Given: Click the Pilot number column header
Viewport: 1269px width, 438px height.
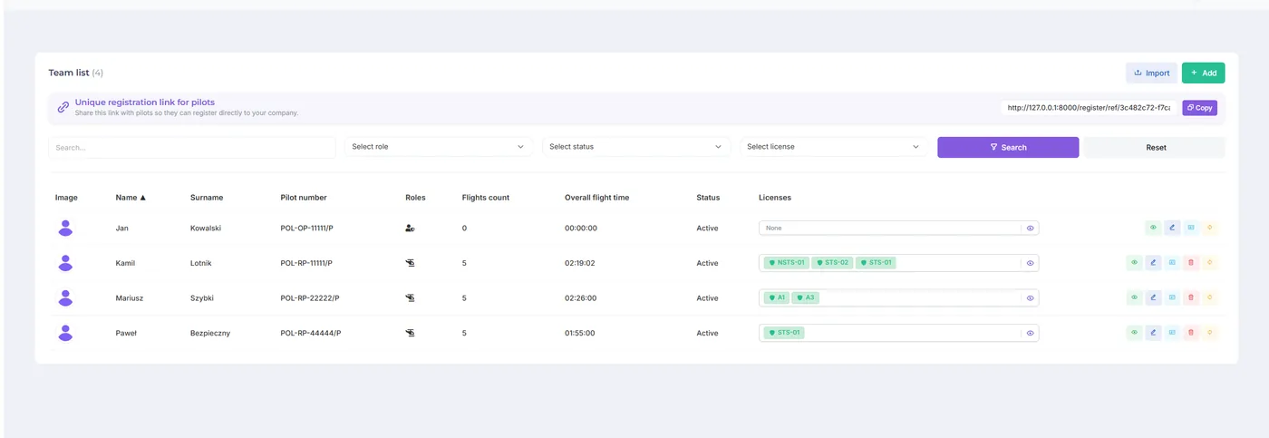Looking at the screenshot, I should point(304,197).
